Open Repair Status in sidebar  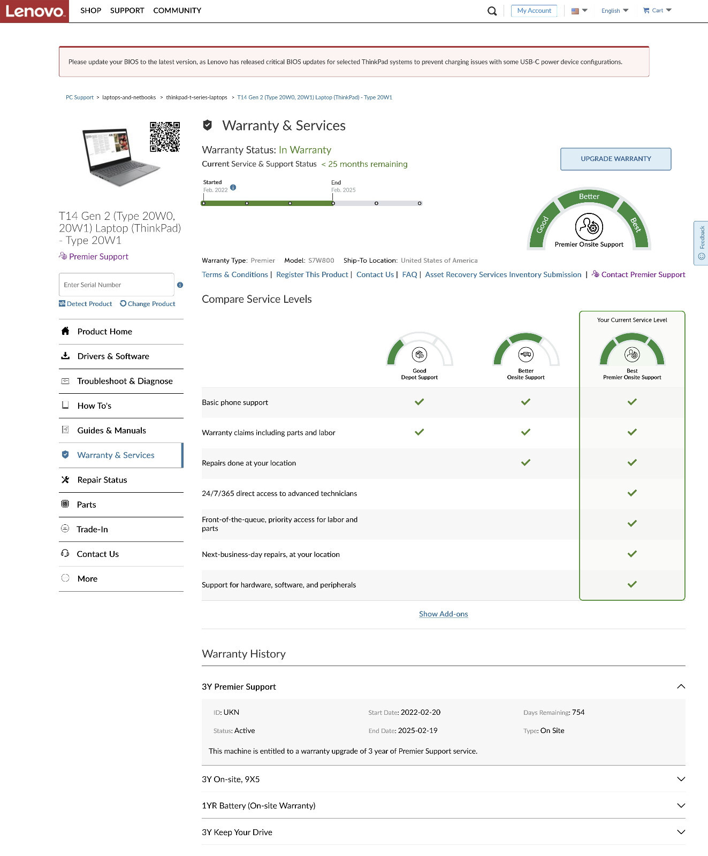pos(121,480)
